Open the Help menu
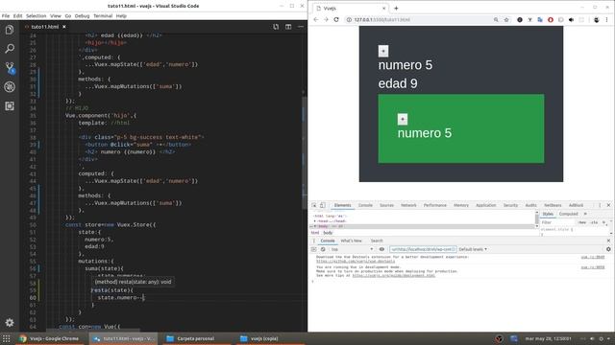The height and width of the screenshot is (345, 615). pos(121,16)
